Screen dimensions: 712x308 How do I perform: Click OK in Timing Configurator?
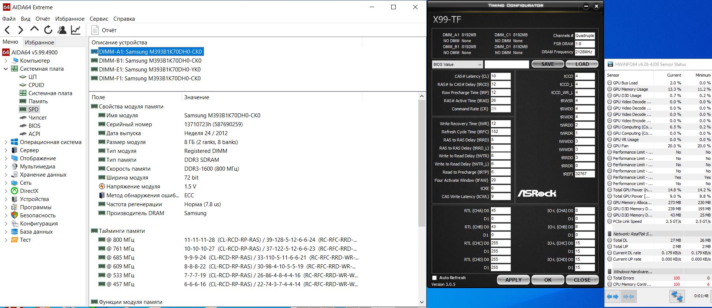coord(548,280)
